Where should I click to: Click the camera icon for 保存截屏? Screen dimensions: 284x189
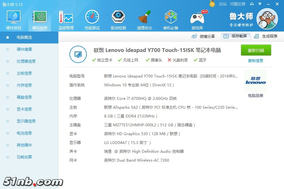[x=226, y=36]
